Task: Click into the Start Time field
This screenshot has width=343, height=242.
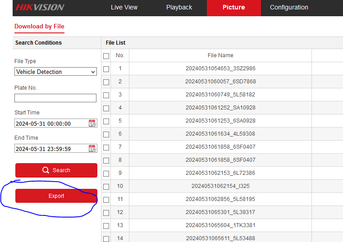Action: pos(50,123)
